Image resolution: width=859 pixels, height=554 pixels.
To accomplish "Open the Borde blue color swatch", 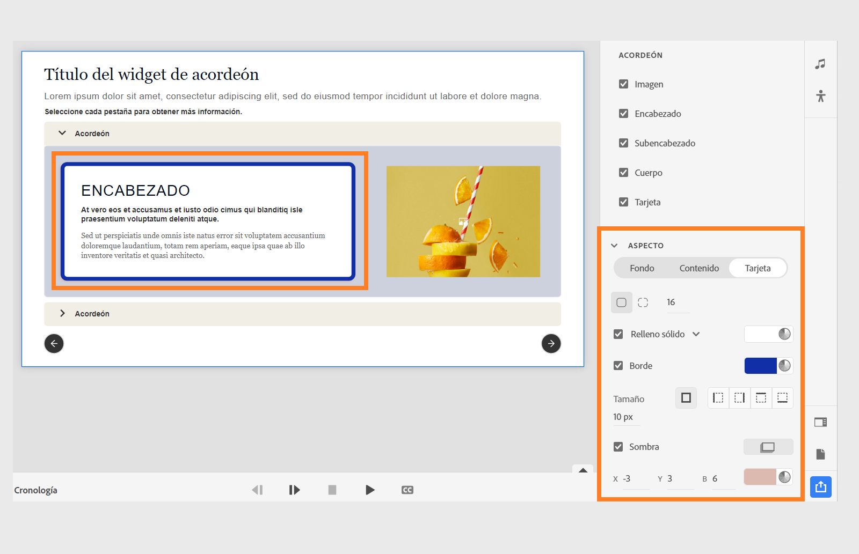I will (761, 366).
